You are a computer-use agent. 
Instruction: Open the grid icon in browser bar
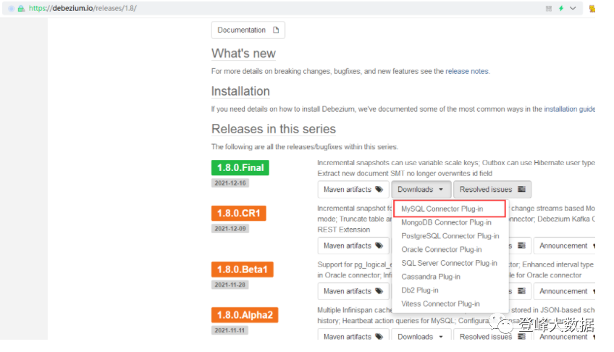tap(549, 8)
